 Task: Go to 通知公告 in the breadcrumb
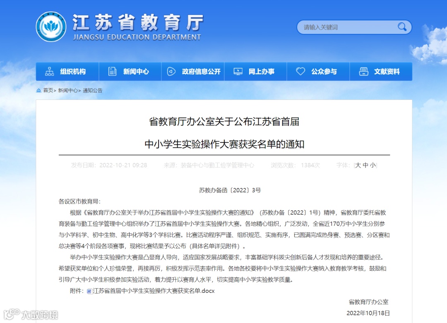tap(93, 90)
